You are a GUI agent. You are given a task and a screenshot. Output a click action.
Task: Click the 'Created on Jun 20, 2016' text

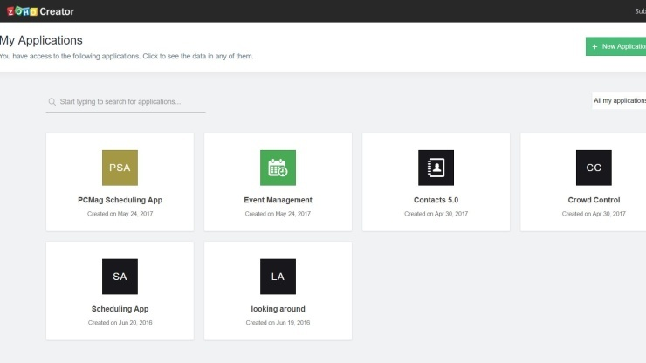[x=120, y=323]
